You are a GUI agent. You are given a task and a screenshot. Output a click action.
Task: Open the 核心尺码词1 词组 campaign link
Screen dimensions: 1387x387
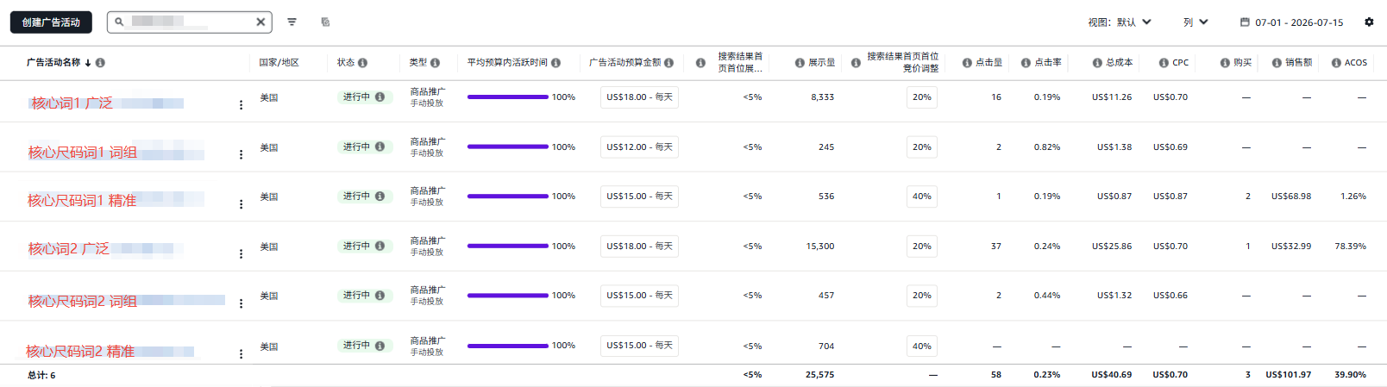pyautogui.click(x=83, y=153)
